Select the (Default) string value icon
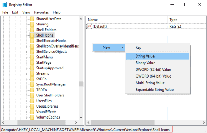The width and height of the screenshot is (207, 133). coord(89,26)
